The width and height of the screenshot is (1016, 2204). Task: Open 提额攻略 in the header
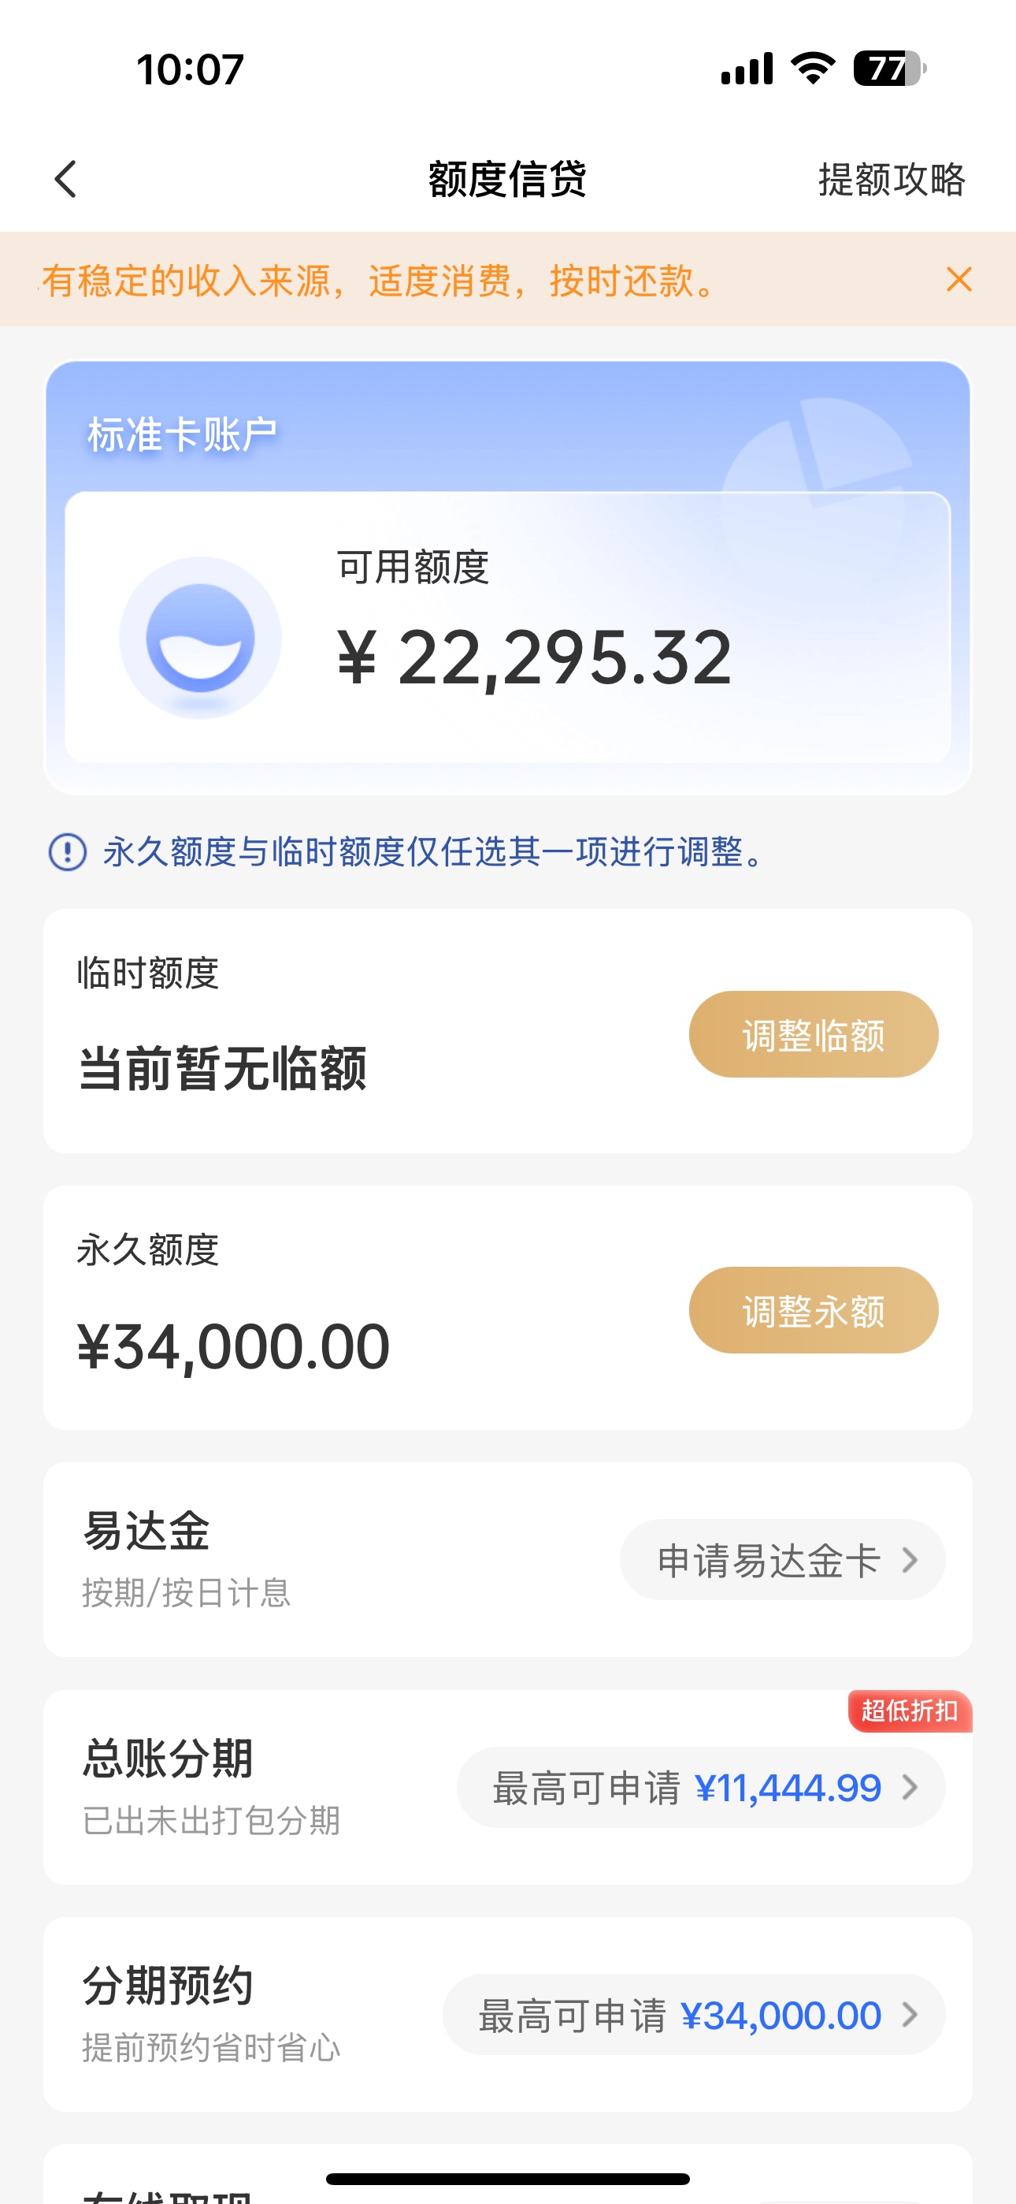pos(891,180)
